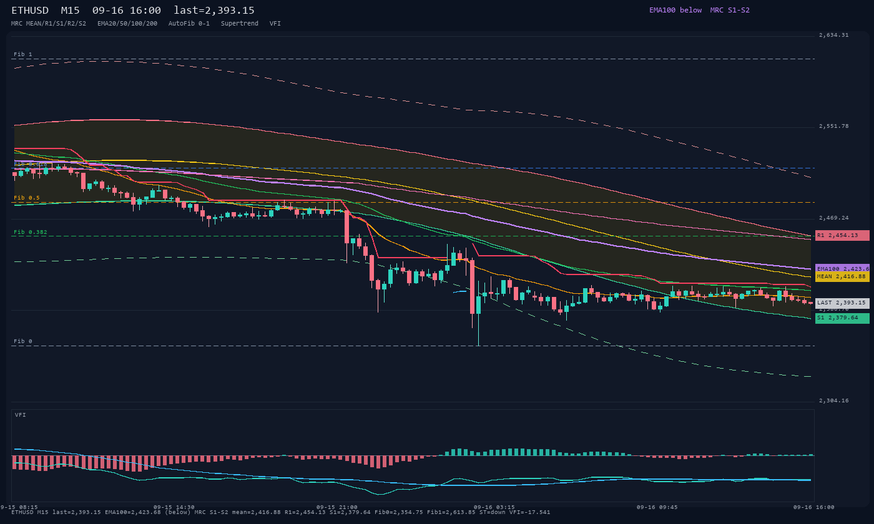Click the VFI panel title label
Image resolution: width=874 pixels, height=524 pixels.
coord(21,415)
